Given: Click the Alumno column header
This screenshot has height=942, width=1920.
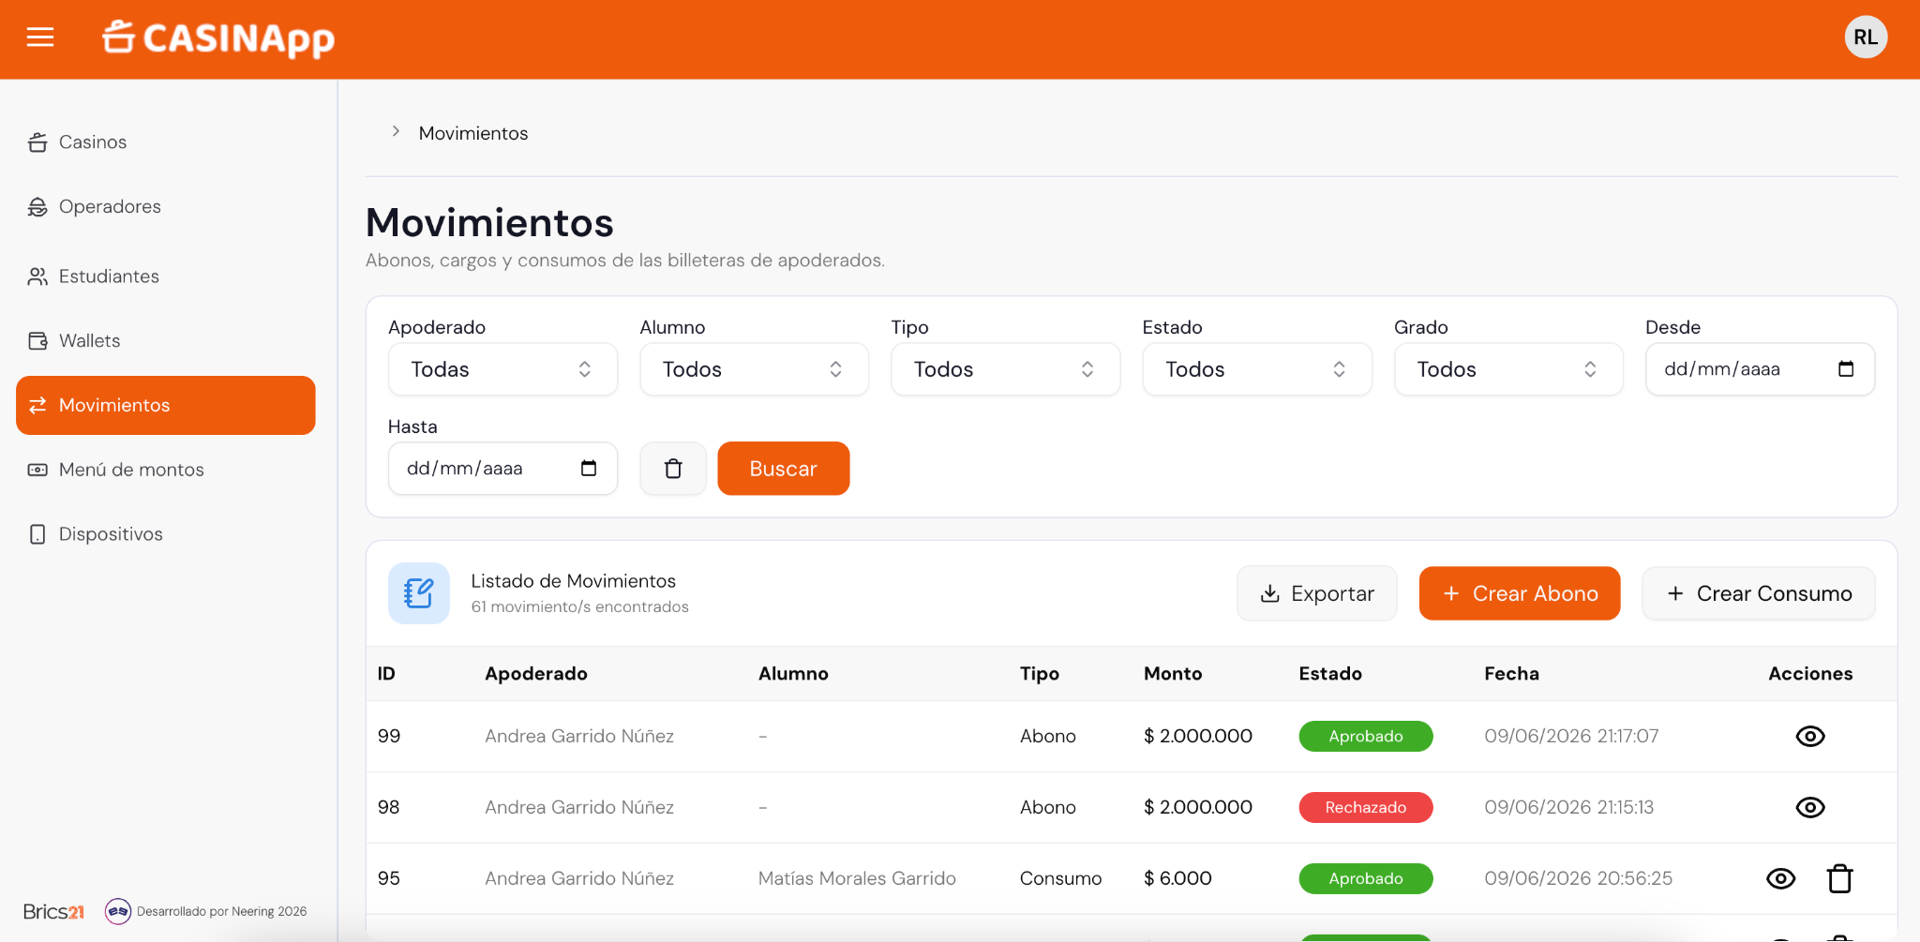Looking at the screenshot, I should click(793, 674).
